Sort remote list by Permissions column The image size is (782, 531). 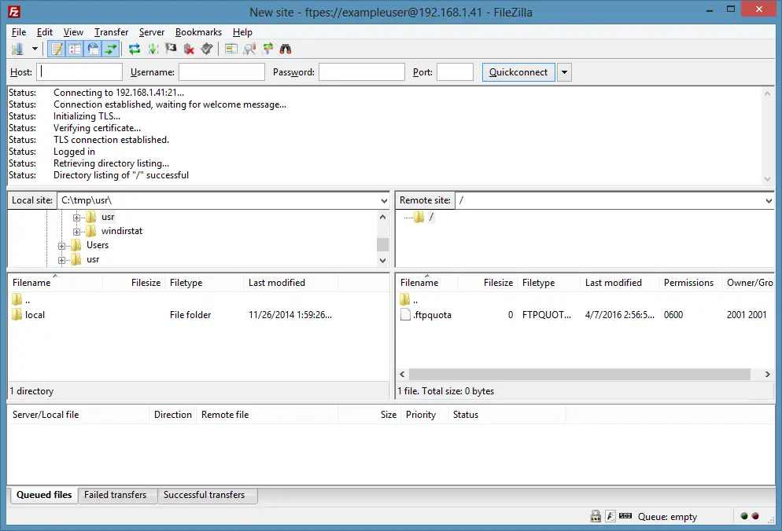point(689,283)
